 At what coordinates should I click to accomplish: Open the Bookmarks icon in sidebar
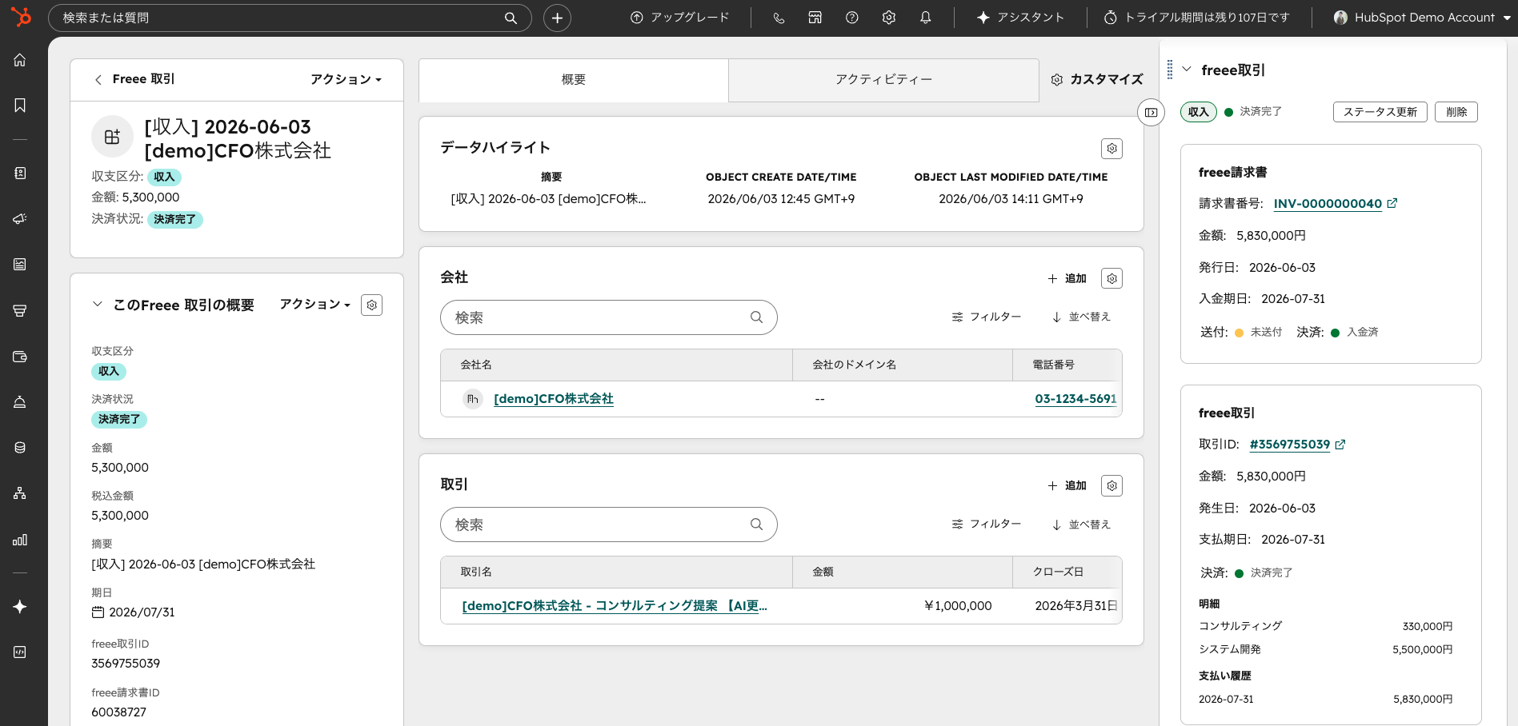click(x=20, y=106)
